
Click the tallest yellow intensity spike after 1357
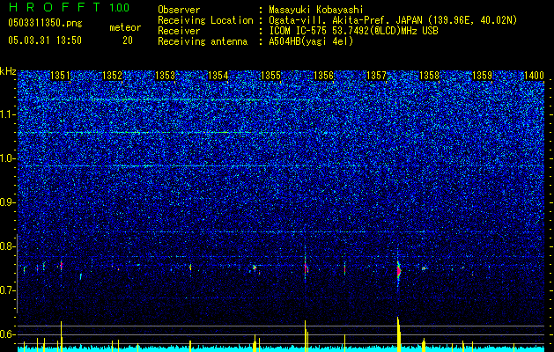398,334
